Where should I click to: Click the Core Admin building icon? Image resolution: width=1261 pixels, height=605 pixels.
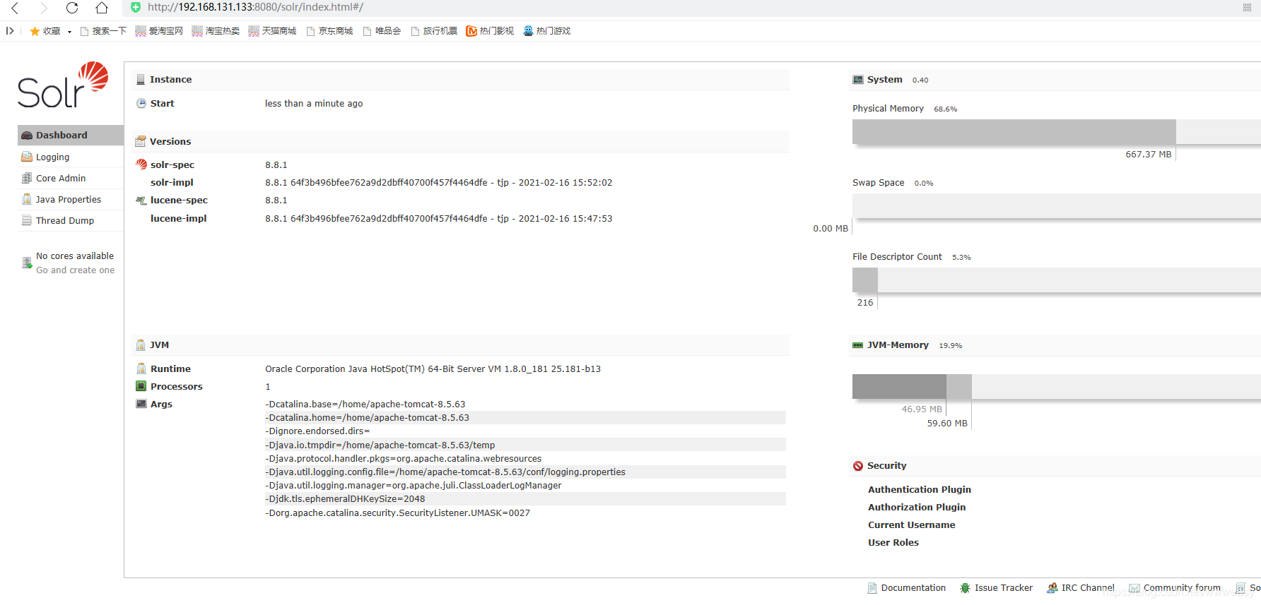27,178
